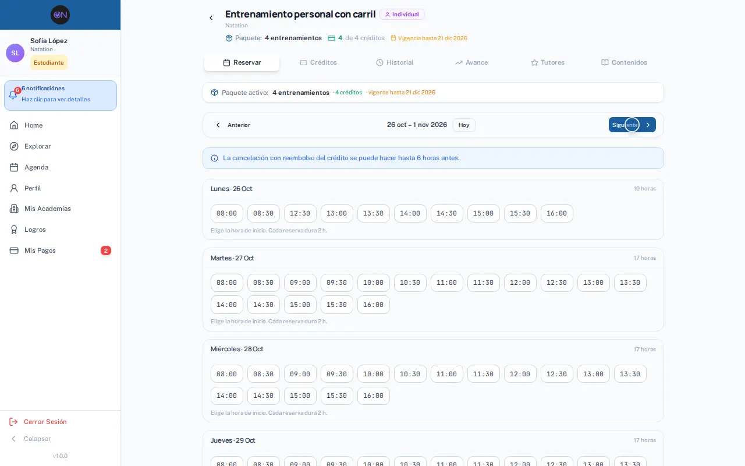Click Vigencia hasta 21 dic 2026 text
This screenshot has height=466, width=745.
tap(432, 38)
